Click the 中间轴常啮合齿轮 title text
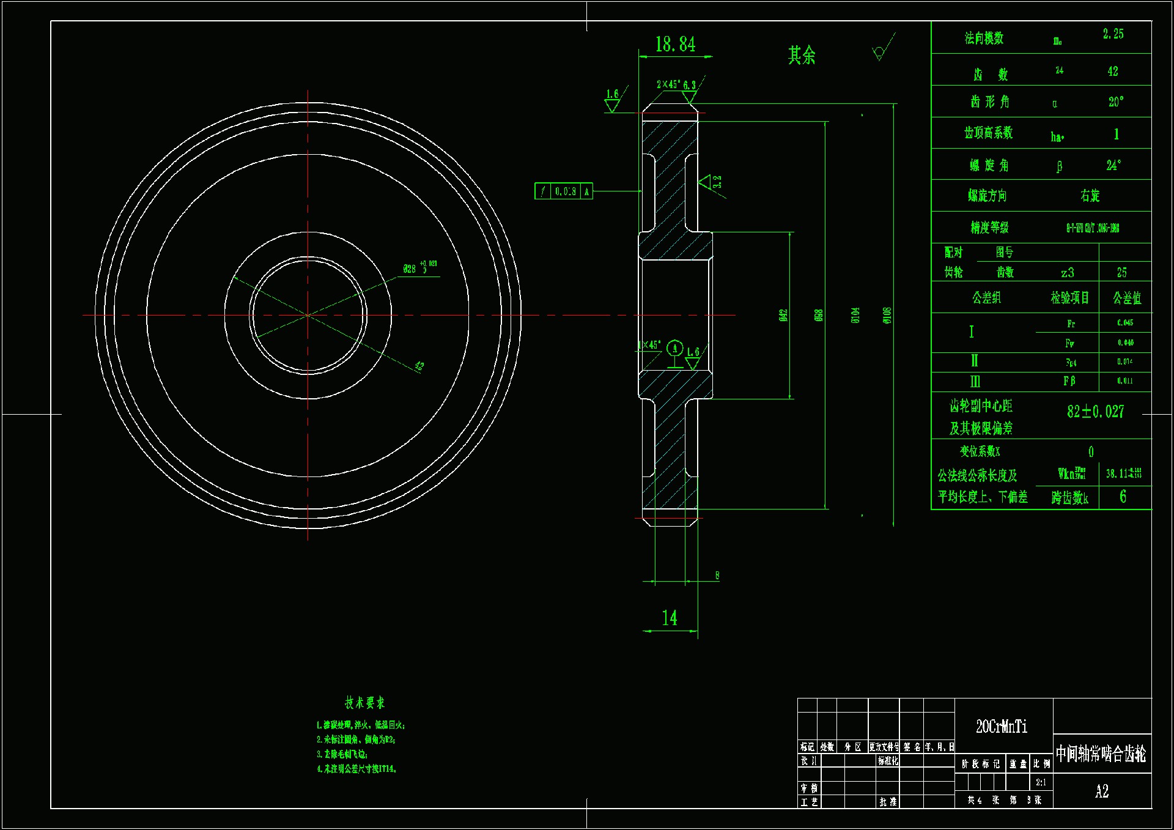 pyautogui.click(x=1101, y=754)
